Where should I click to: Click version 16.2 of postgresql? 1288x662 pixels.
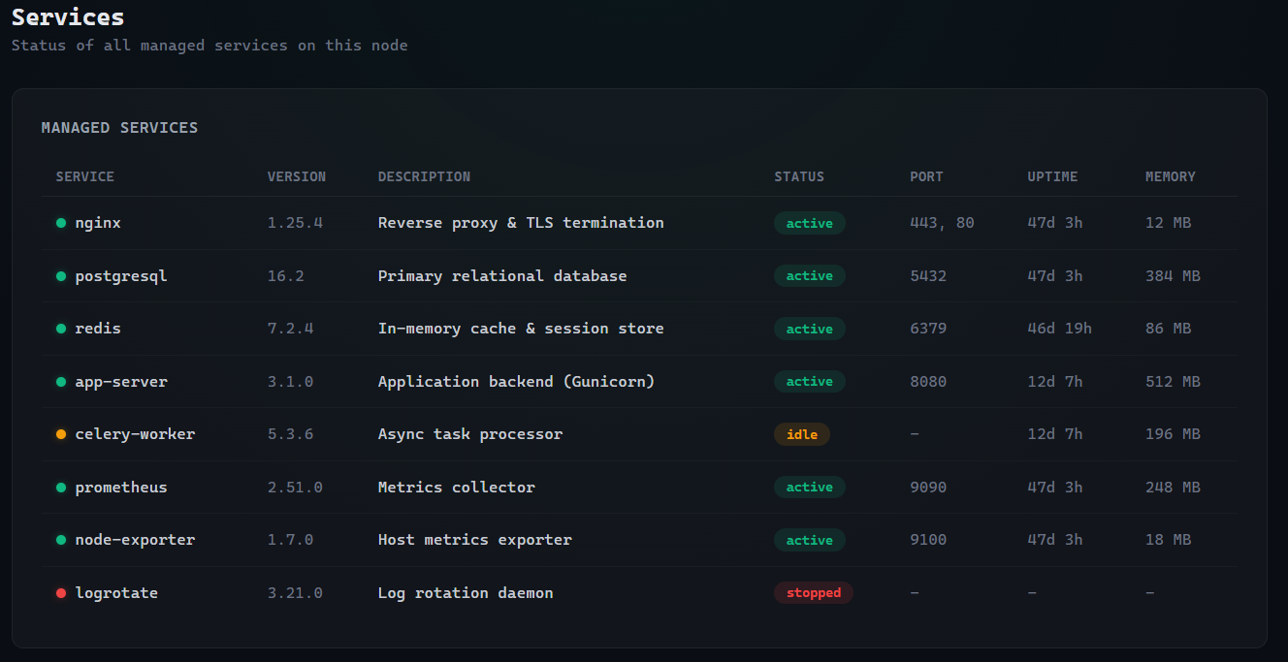click(x=286, y=276)
